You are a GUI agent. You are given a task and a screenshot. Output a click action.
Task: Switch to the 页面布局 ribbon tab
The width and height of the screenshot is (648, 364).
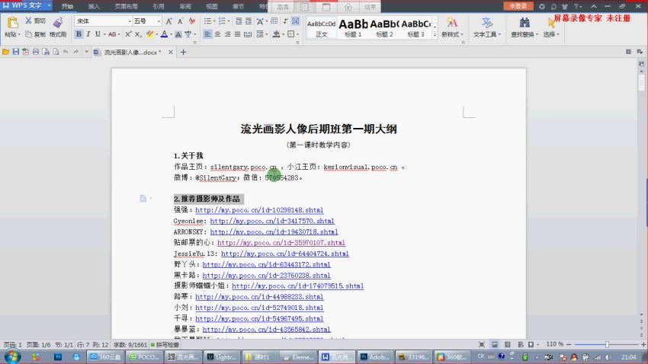coord(126,5)
